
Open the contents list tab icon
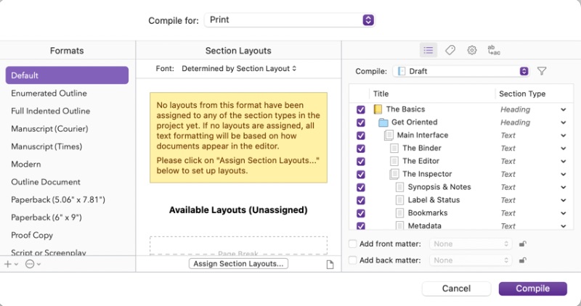(x=428, y=50)
